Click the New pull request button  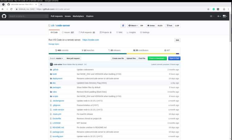point(73,58)
